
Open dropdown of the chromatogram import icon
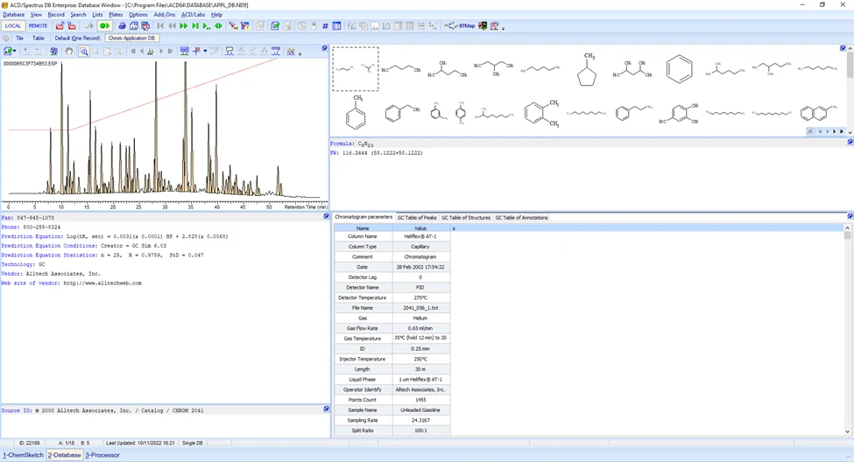pyautogui.click(x=14, y=51)
